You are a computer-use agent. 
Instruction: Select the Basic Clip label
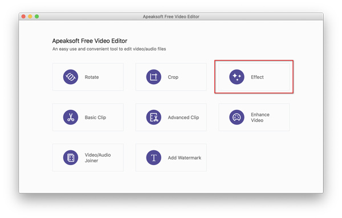point(95,117)
